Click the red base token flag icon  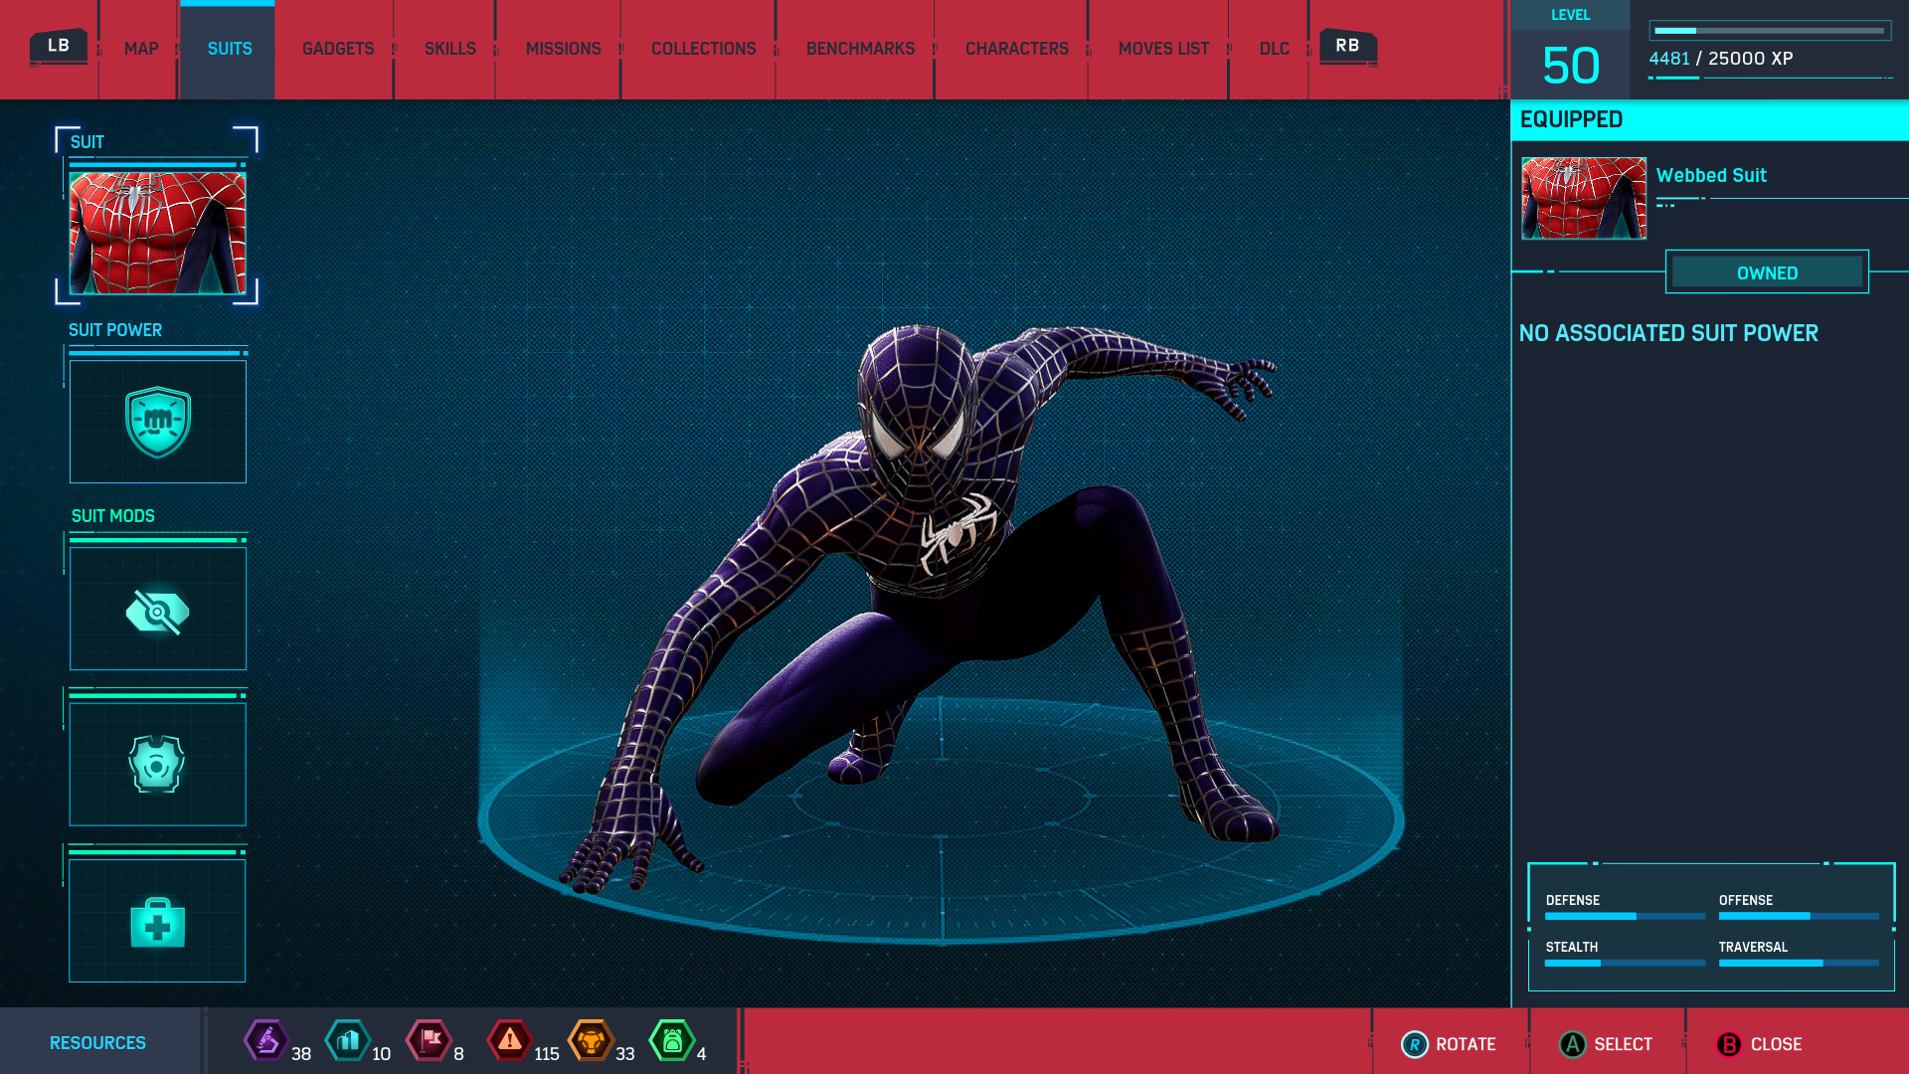pyautogui.click(x=430, y=1041)
